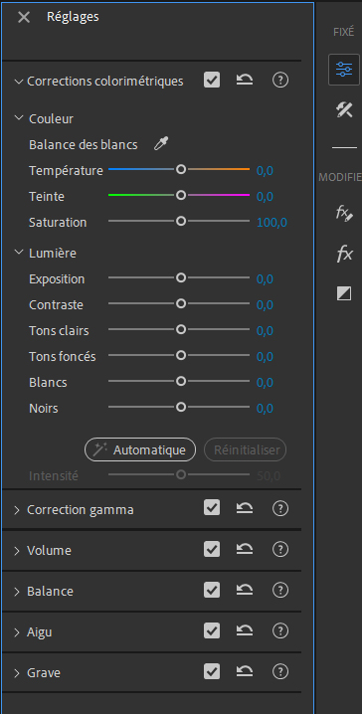This screenshot has width=362, height=714.
Task: Open help icon for Grave
Action: point(280,671)
